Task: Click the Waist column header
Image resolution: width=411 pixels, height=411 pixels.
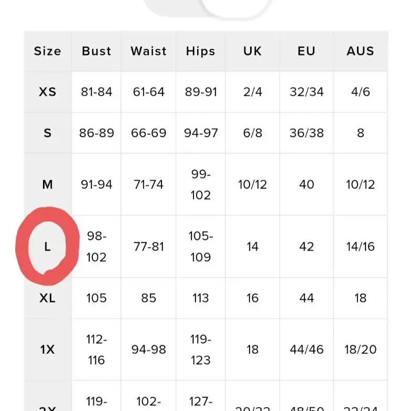Action: coord(149,51)
